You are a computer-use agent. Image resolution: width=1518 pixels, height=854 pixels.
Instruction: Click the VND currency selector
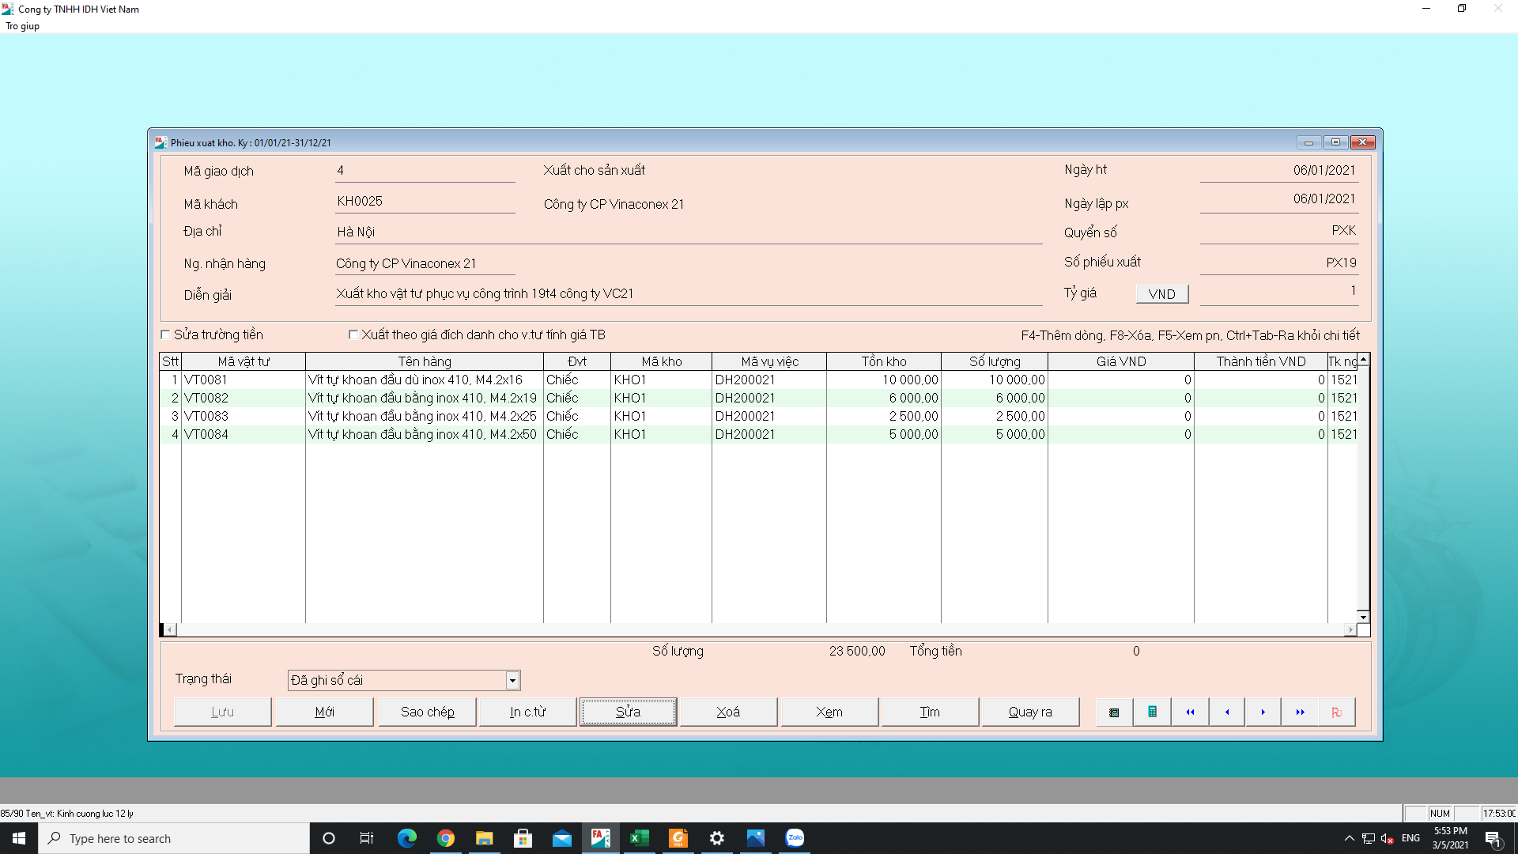1161,294
